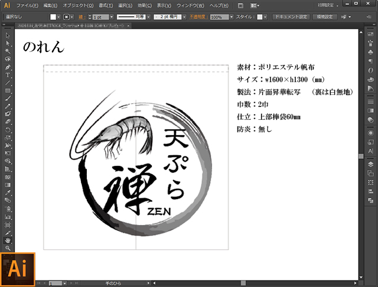
Task: Open the Transparency panel icon
Action: click(x=370, y=120)
